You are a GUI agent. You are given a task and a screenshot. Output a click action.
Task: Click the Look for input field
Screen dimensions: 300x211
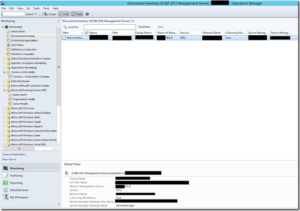tap(109, 27)
